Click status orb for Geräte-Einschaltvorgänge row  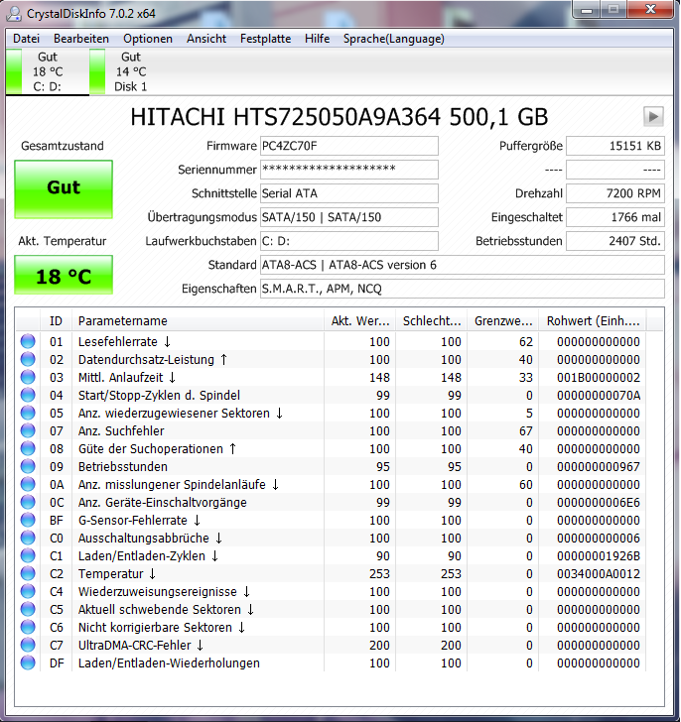click(28, 502)
